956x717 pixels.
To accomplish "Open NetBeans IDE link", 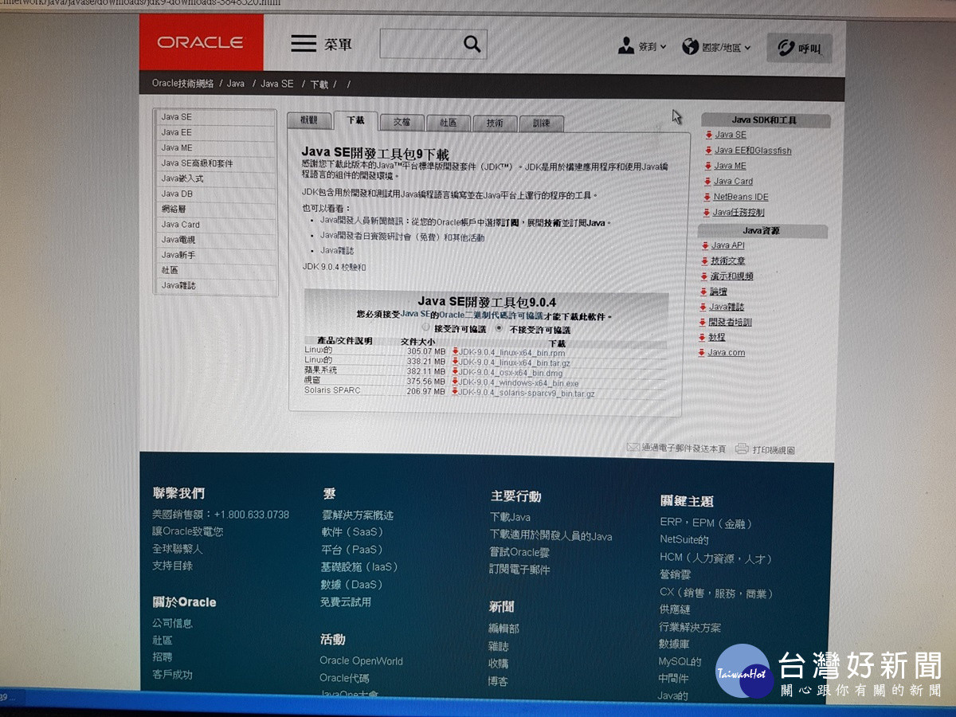I will (x=741, y=197).
